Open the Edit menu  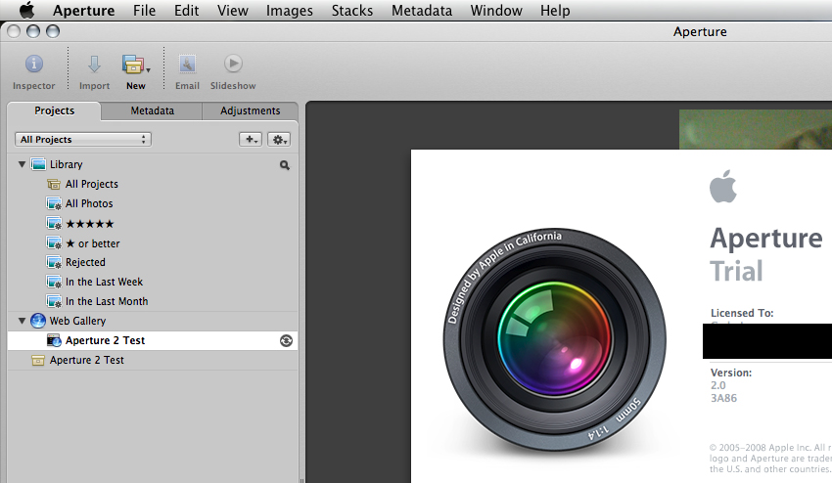pos(186,11)
